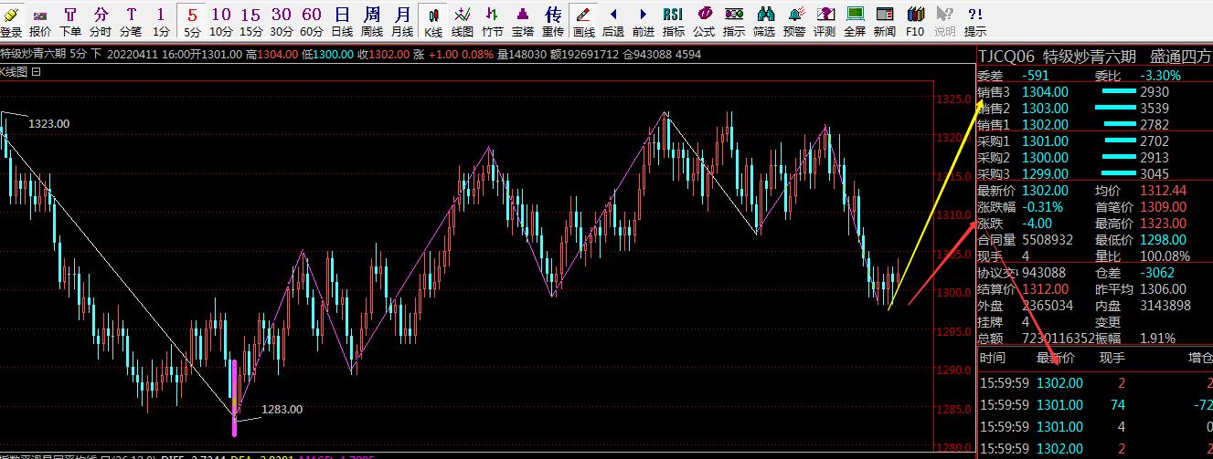Click the magenta candle marker near 1283.00
The height and width of the screenshot is (459, 1213).
pyautogui.click(x=235, y=397)
